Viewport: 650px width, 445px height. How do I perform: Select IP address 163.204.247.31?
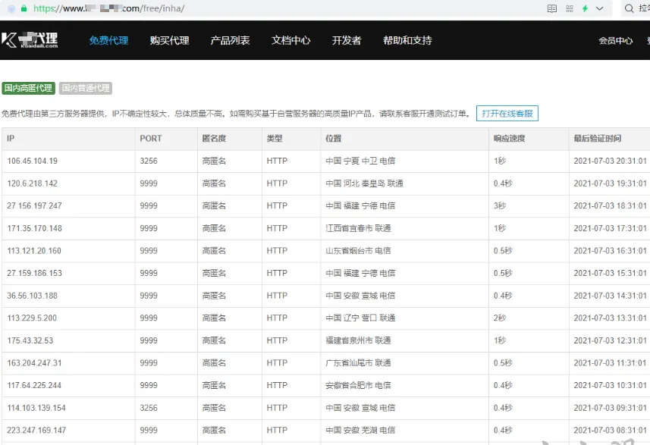point(34,363)
